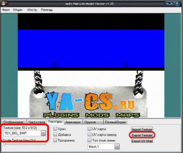Click the 'Texture (size: 512 x 512)' label
183x153 pixels.
pyautogui.click(x=20, y=128)
